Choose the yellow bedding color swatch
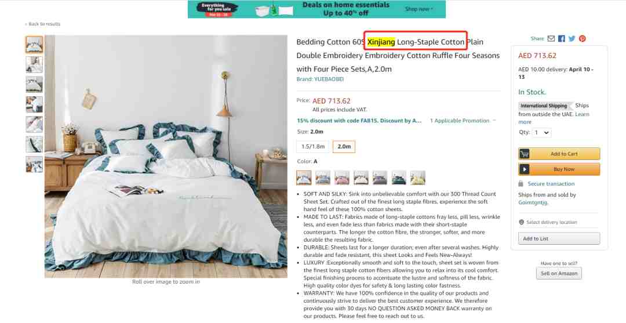 pos(418,177)
